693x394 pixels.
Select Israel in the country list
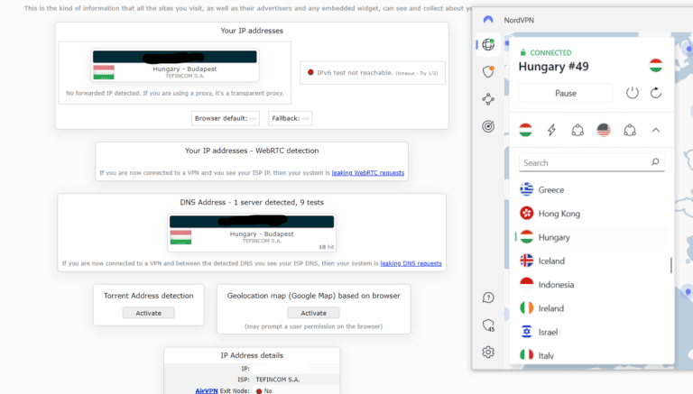pyautogui.click(x=591, y=332)
